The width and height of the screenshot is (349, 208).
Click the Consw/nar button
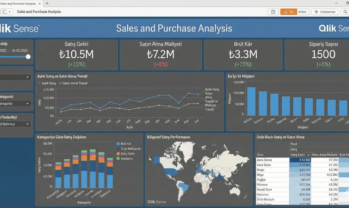[325, 12]
